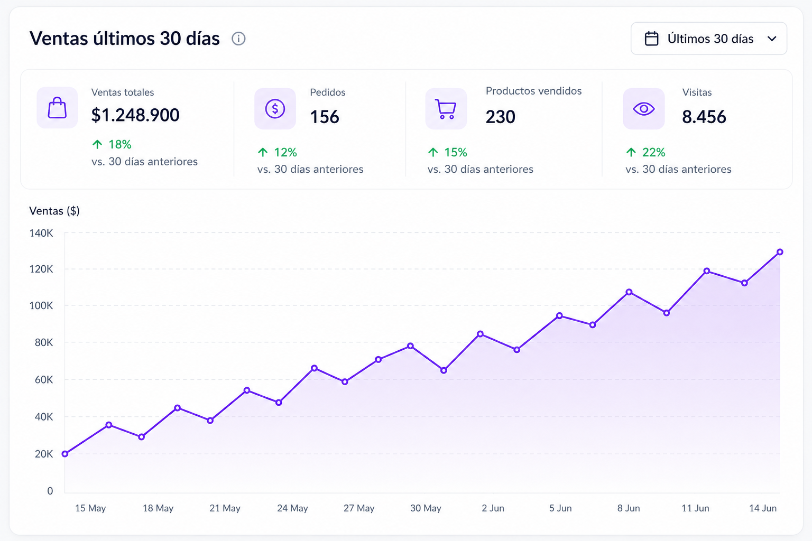Viewport: 812px width, 541px height.
Task: Click the "15 May" date label
Action: pos(90,508)
